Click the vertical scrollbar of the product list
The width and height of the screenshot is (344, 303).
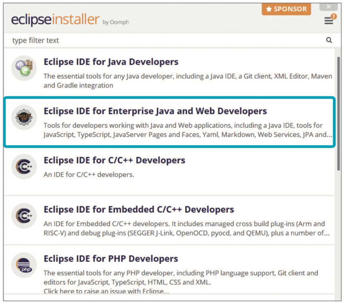[x=338, y=107]
